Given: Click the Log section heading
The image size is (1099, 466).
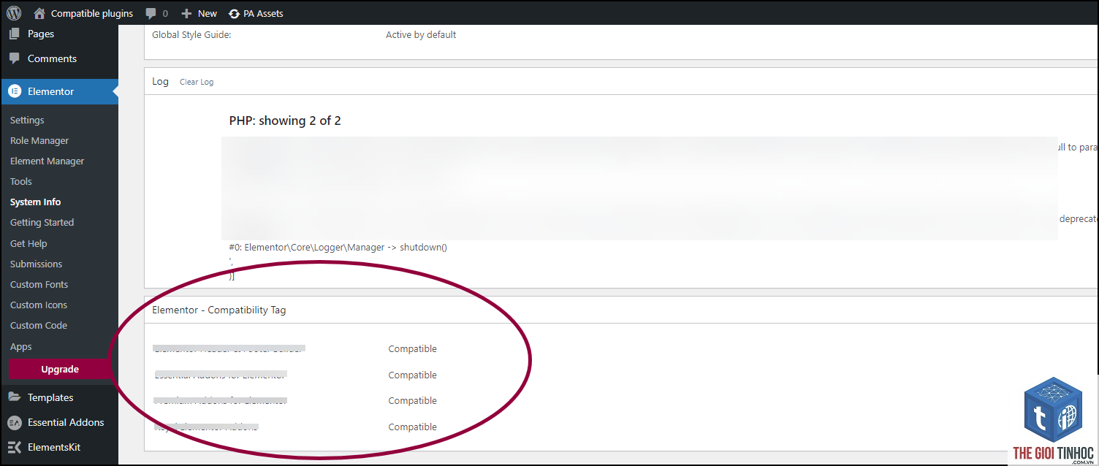Looking at the screenshot, I should click(160, 81).
